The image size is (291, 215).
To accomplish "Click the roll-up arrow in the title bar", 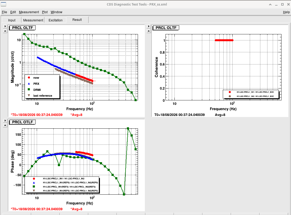I will point(270,4).
